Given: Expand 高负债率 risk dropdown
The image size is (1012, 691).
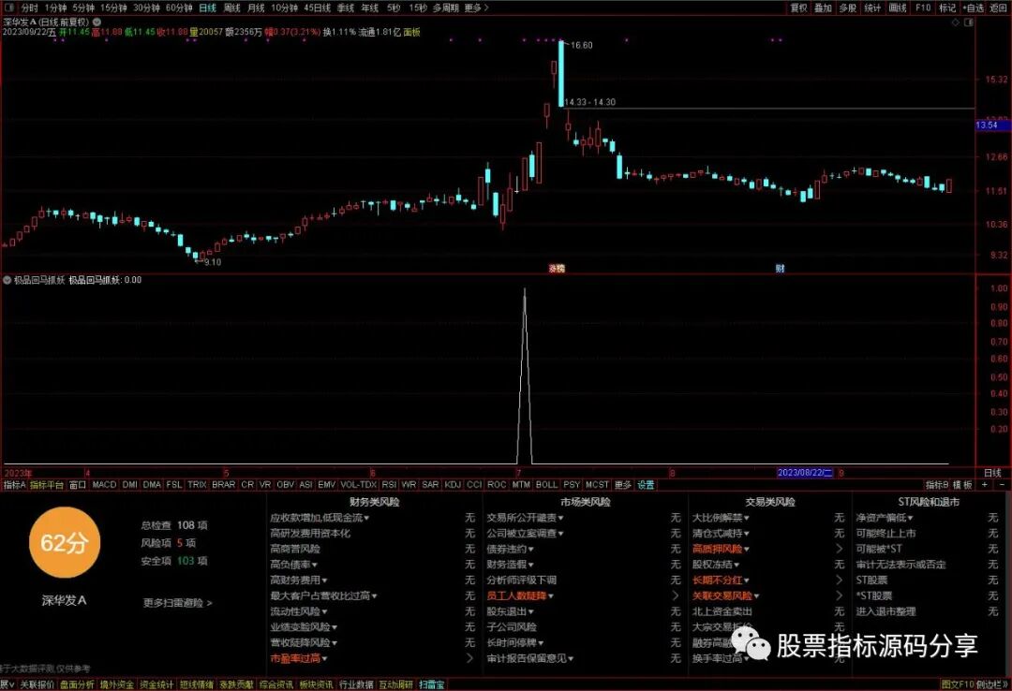Looking at the screenshot, I should (x=294, y=565).
